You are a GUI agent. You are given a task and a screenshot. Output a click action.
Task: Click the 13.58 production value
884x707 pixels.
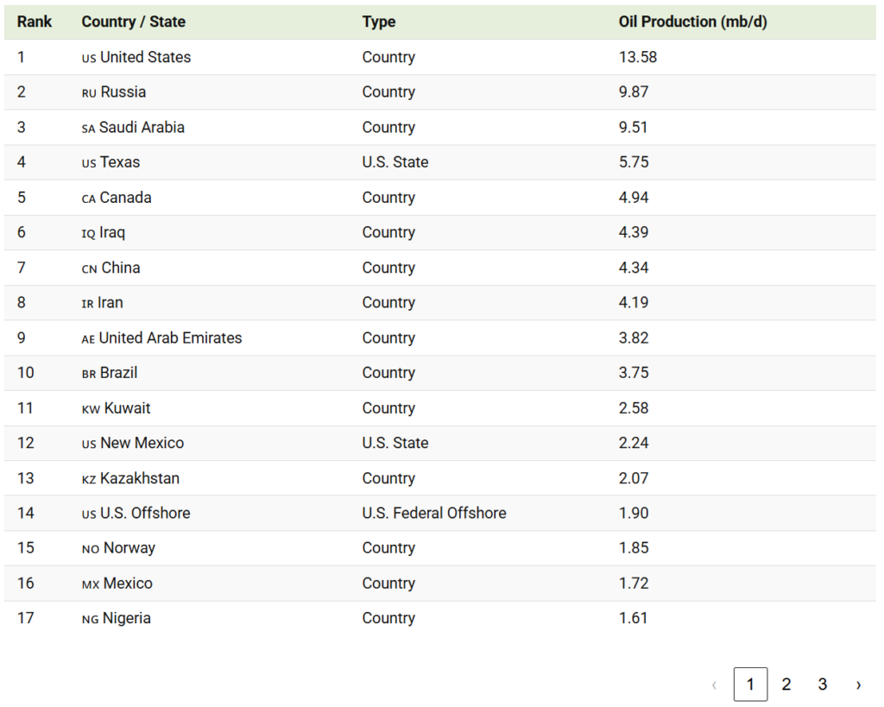pos(638,57)
